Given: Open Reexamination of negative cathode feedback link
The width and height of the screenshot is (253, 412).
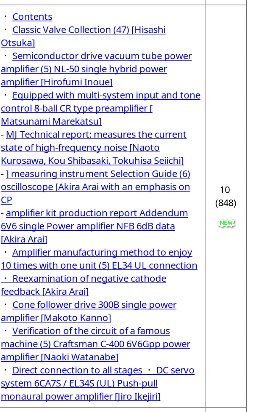Looking at the screenshot, I should coord(84,285).
